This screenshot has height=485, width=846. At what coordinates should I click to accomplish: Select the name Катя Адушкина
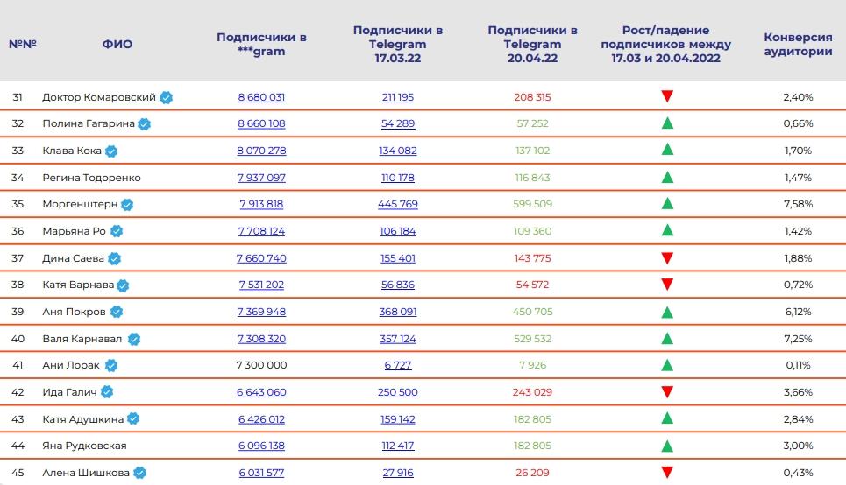point(83,419)
